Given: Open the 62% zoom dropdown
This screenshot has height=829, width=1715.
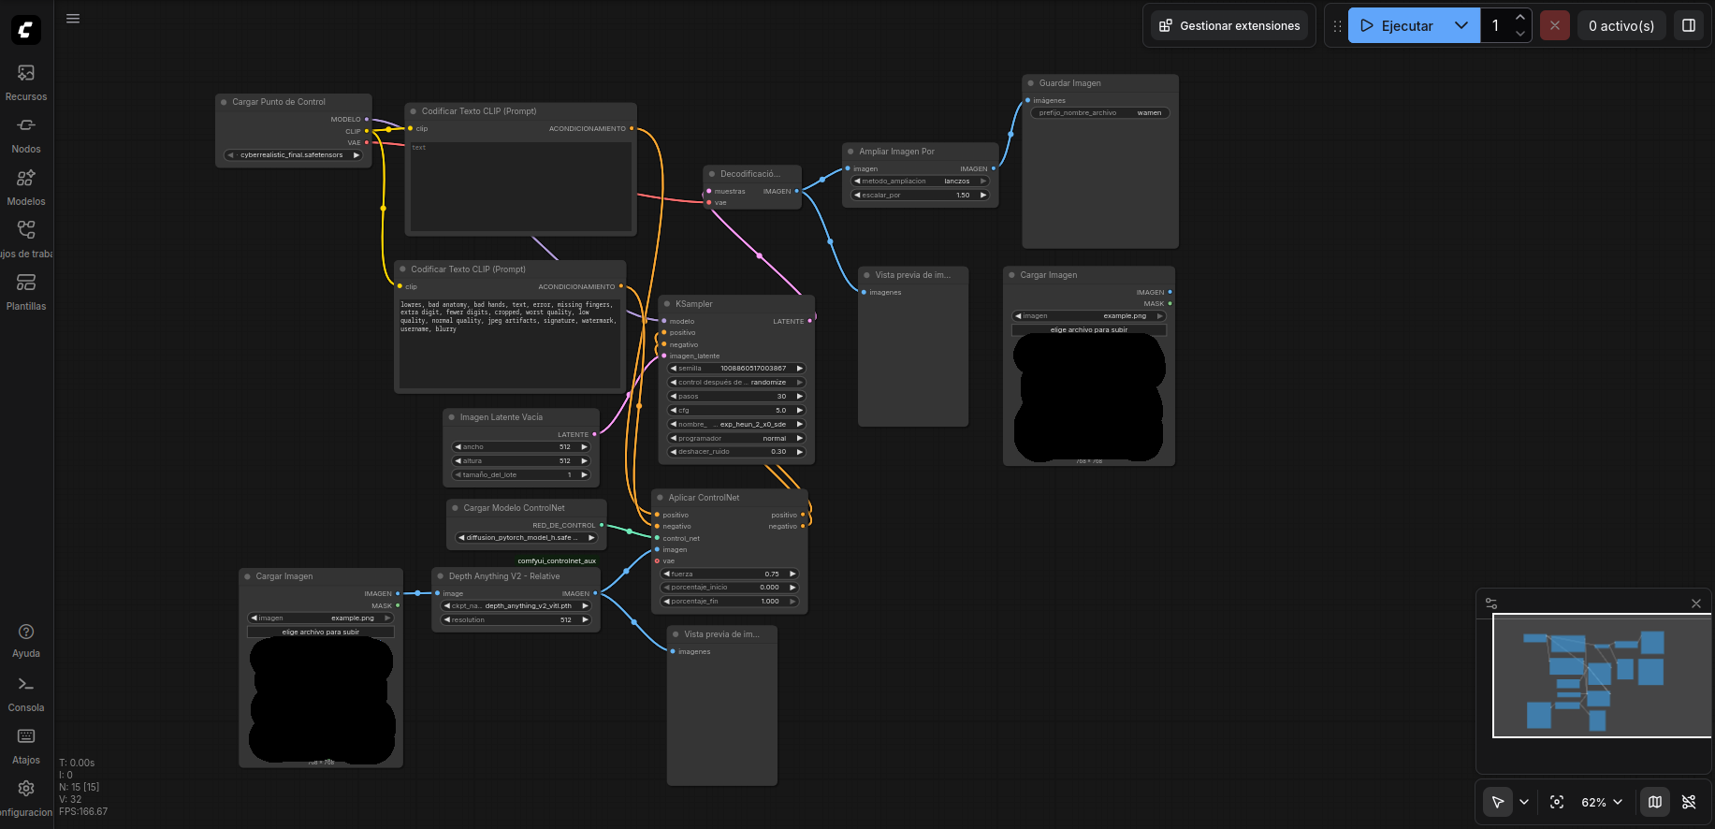Looking at the screenshot, I should coord(1602,802).
